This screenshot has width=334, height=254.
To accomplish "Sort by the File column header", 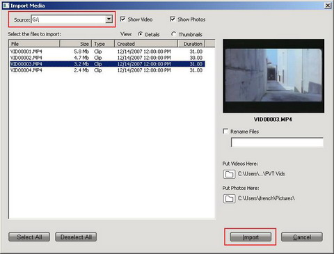I will [34, 44].
